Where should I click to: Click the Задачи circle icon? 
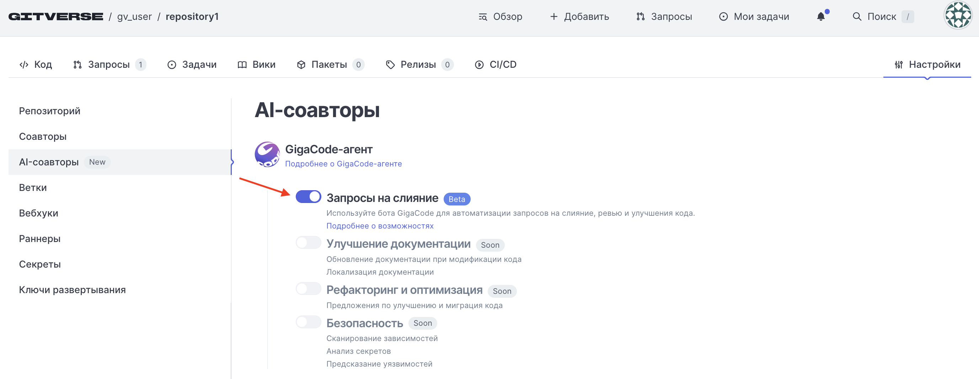(x=172, y=65)
